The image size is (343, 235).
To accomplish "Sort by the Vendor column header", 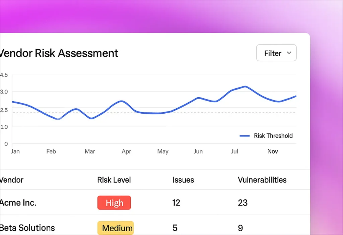I will [12, 180].
